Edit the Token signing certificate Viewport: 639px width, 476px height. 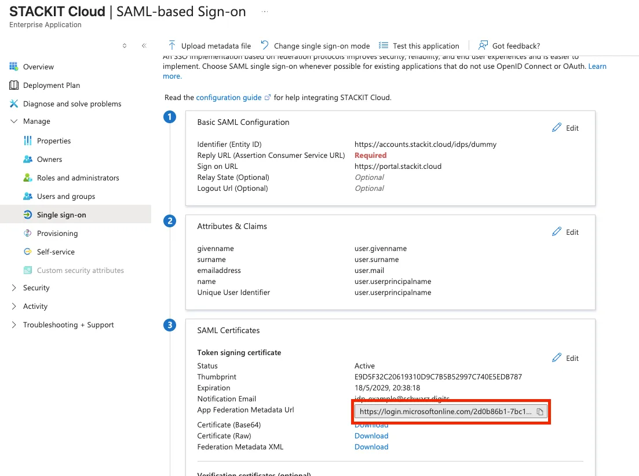[x=572, y=359]
